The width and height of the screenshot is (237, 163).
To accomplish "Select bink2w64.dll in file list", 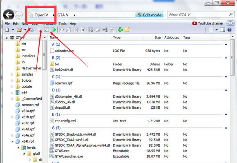I will [x=64, y=70].
